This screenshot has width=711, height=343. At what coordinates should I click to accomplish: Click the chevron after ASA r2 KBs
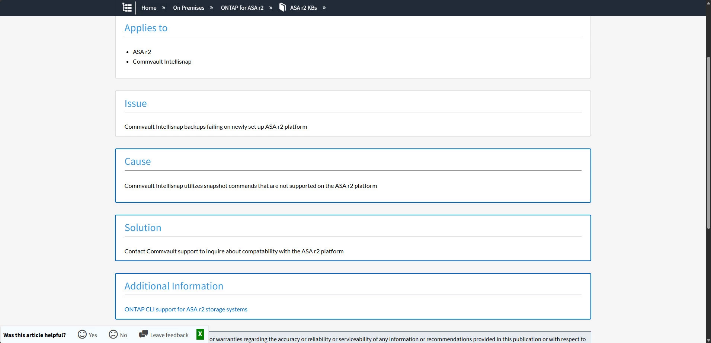point(324,8)
